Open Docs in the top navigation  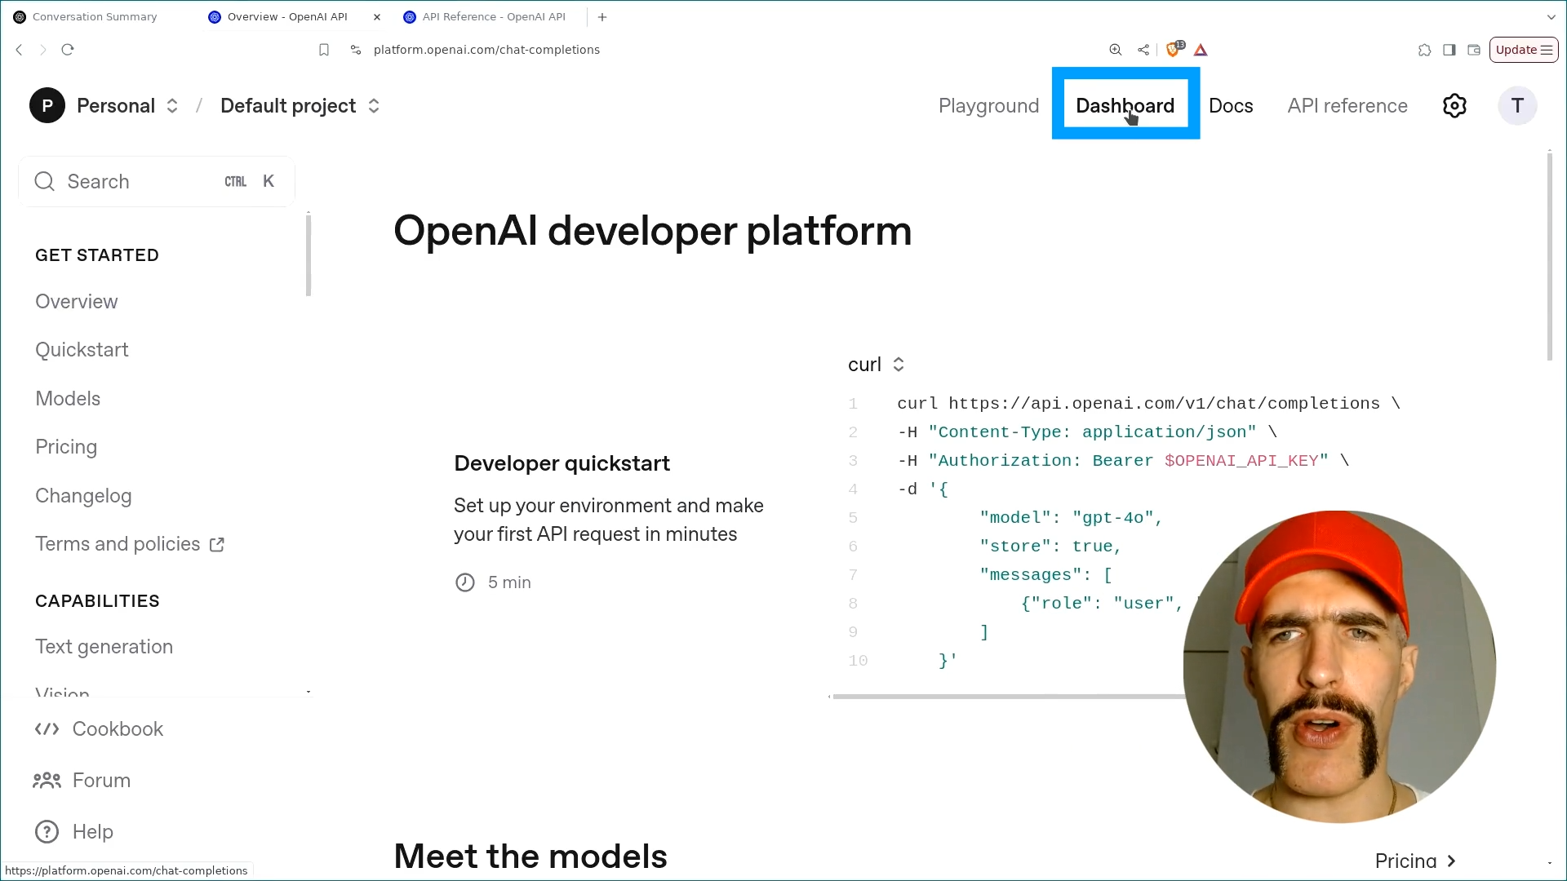(1231, 106)
